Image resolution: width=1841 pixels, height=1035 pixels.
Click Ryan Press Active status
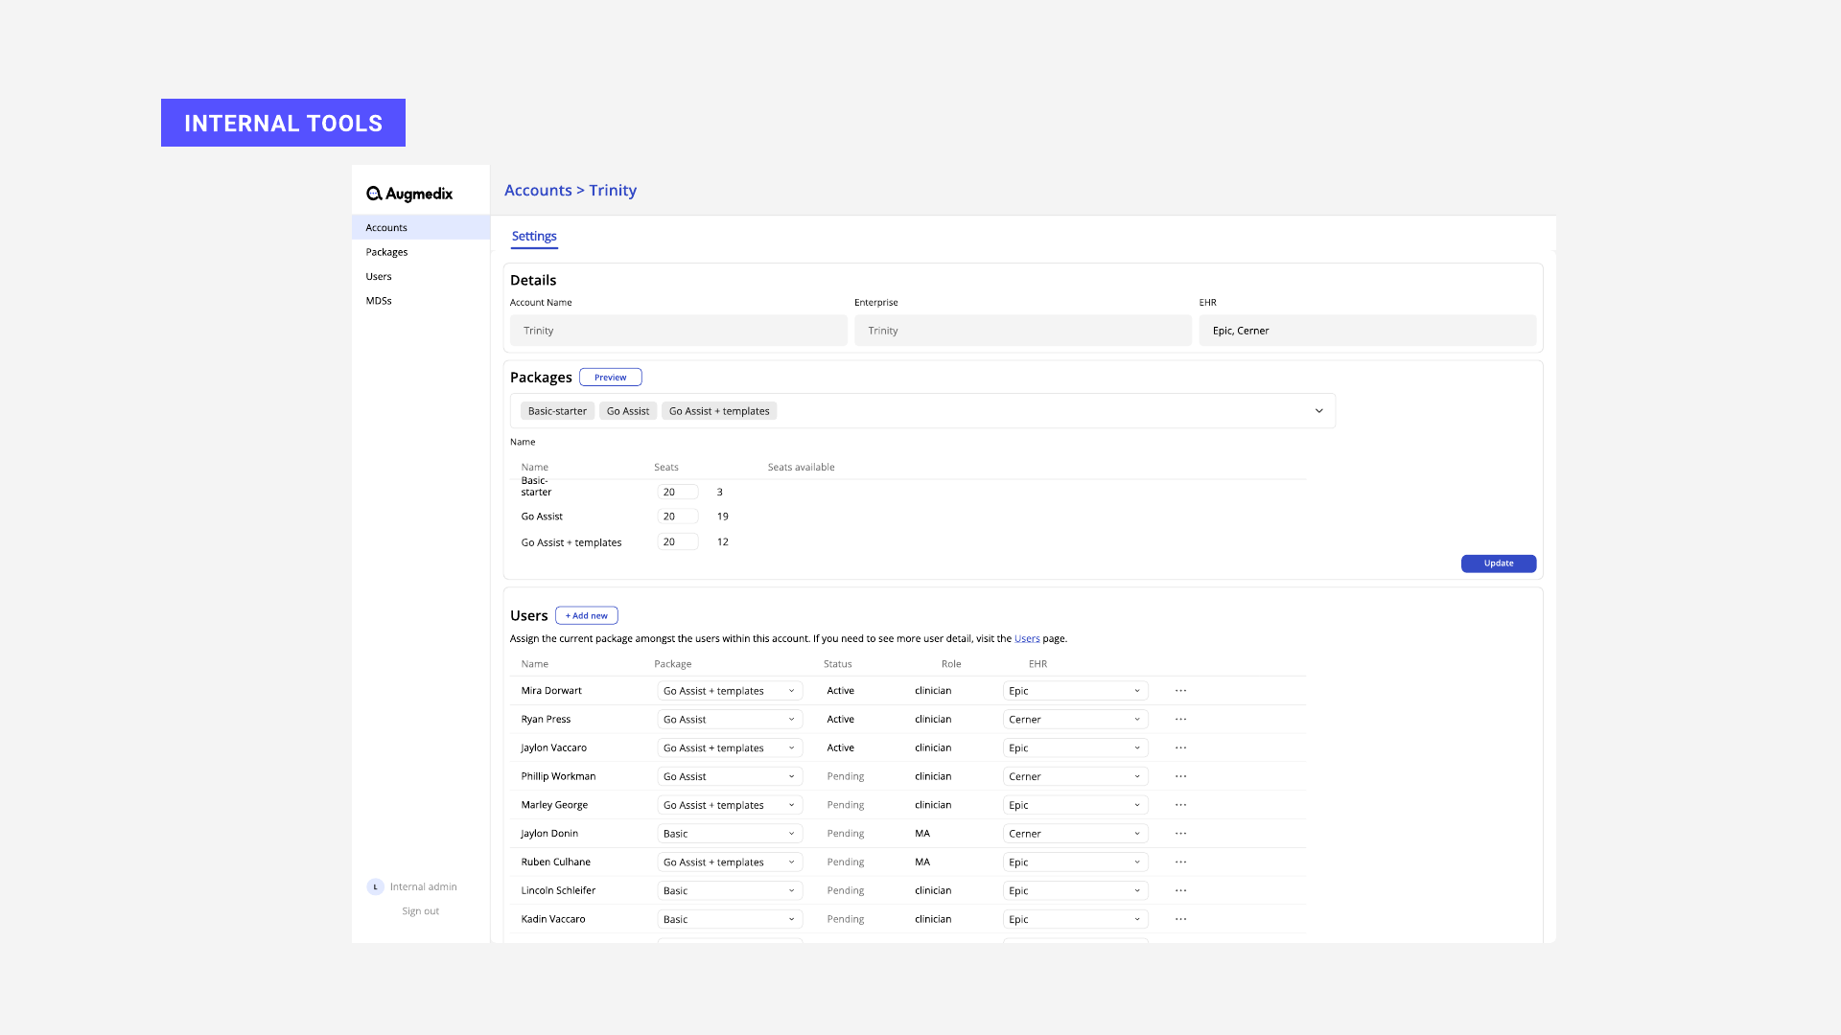[x=841, y=720]
